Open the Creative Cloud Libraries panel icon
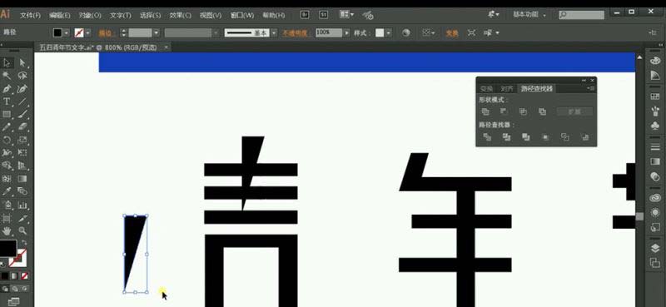 655,197
